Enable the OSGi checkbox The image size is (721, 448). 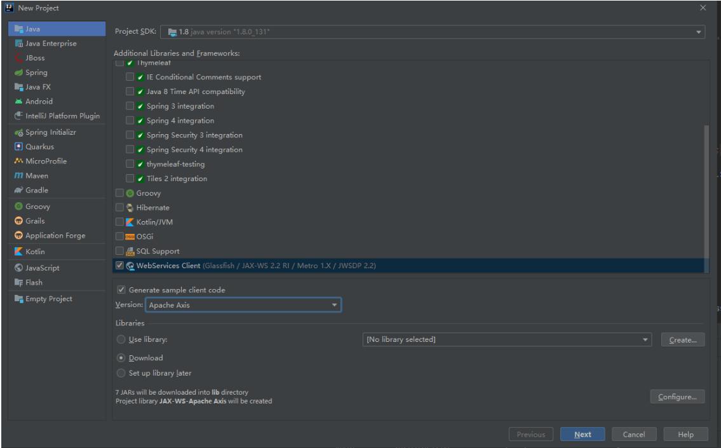coord(119,236)
